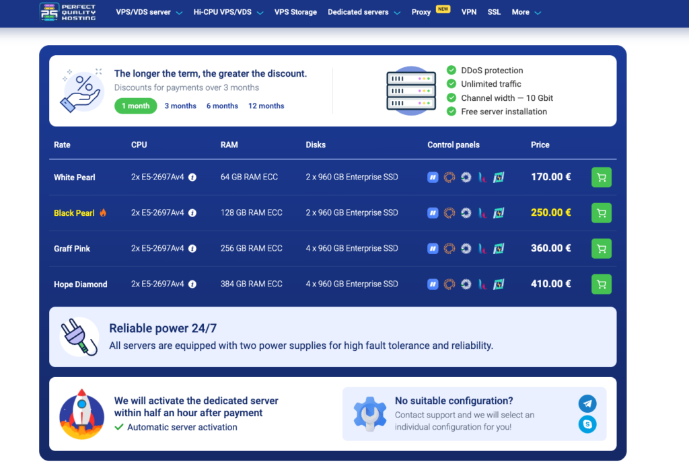689x476 pixels.
Task: Expand the More menu
Action: (526, 12)
